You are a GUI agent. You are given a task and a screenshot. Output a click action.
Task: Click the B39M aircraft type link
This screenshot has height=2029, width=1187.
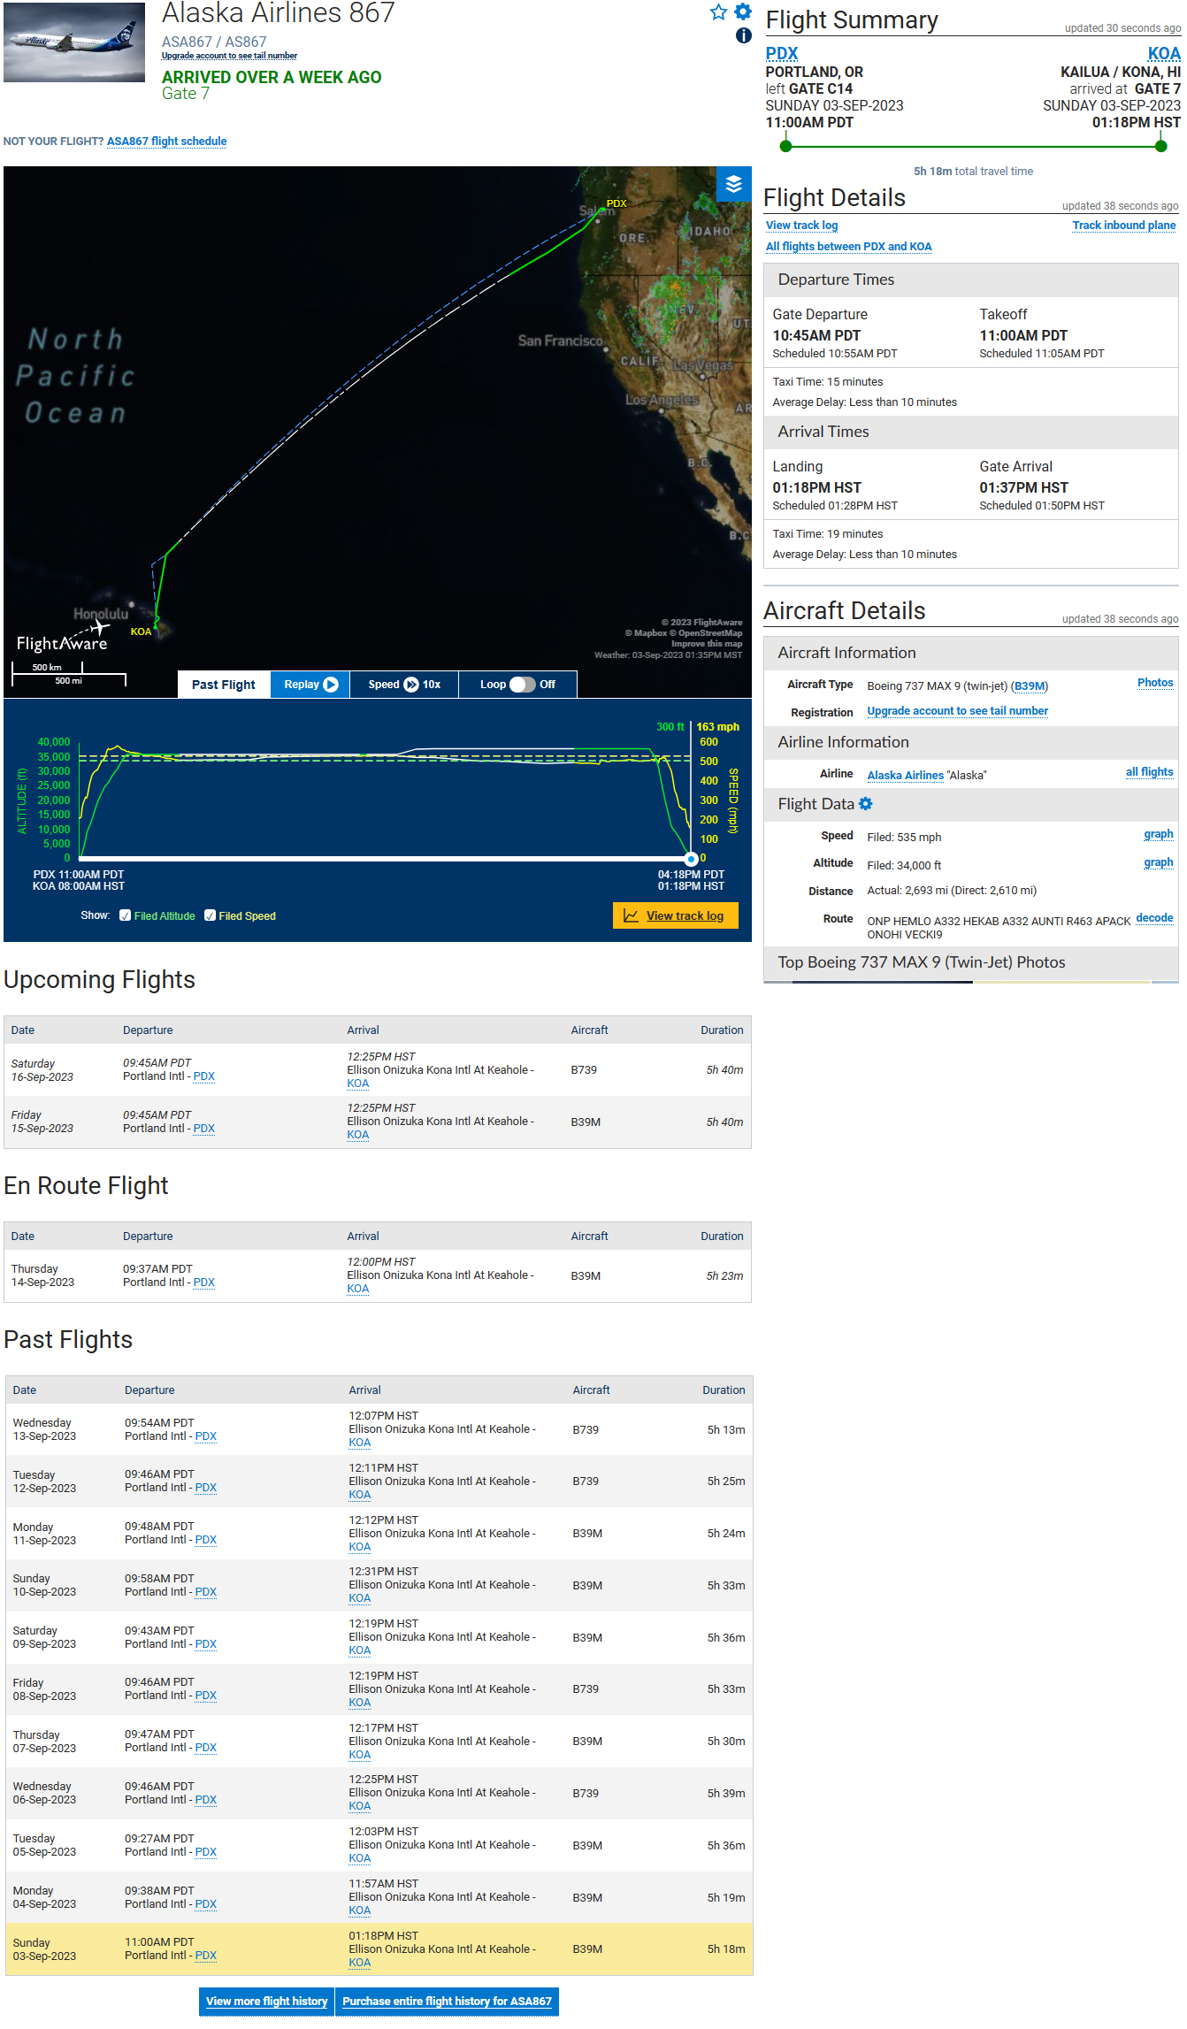coord(1030,686)
